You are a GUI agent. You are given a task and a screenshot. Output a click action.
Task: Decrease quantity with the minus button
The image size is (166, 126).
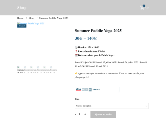(x=75, y=114)
